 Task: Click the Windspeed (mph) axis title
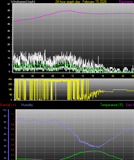coord(23,2)
